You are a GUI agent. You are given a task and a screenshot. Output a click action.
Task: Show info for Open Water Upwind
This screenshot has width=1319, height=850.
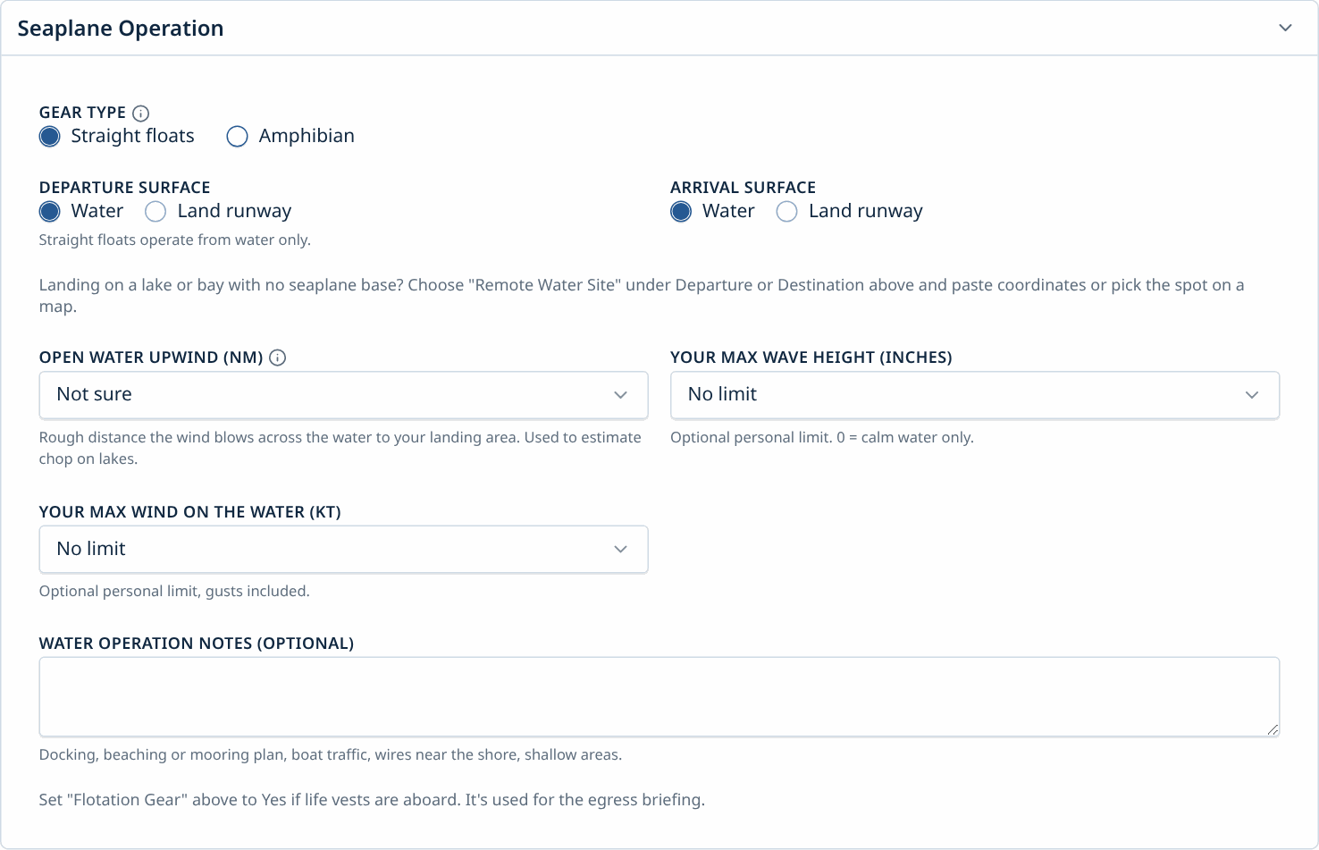click(278, 358)
